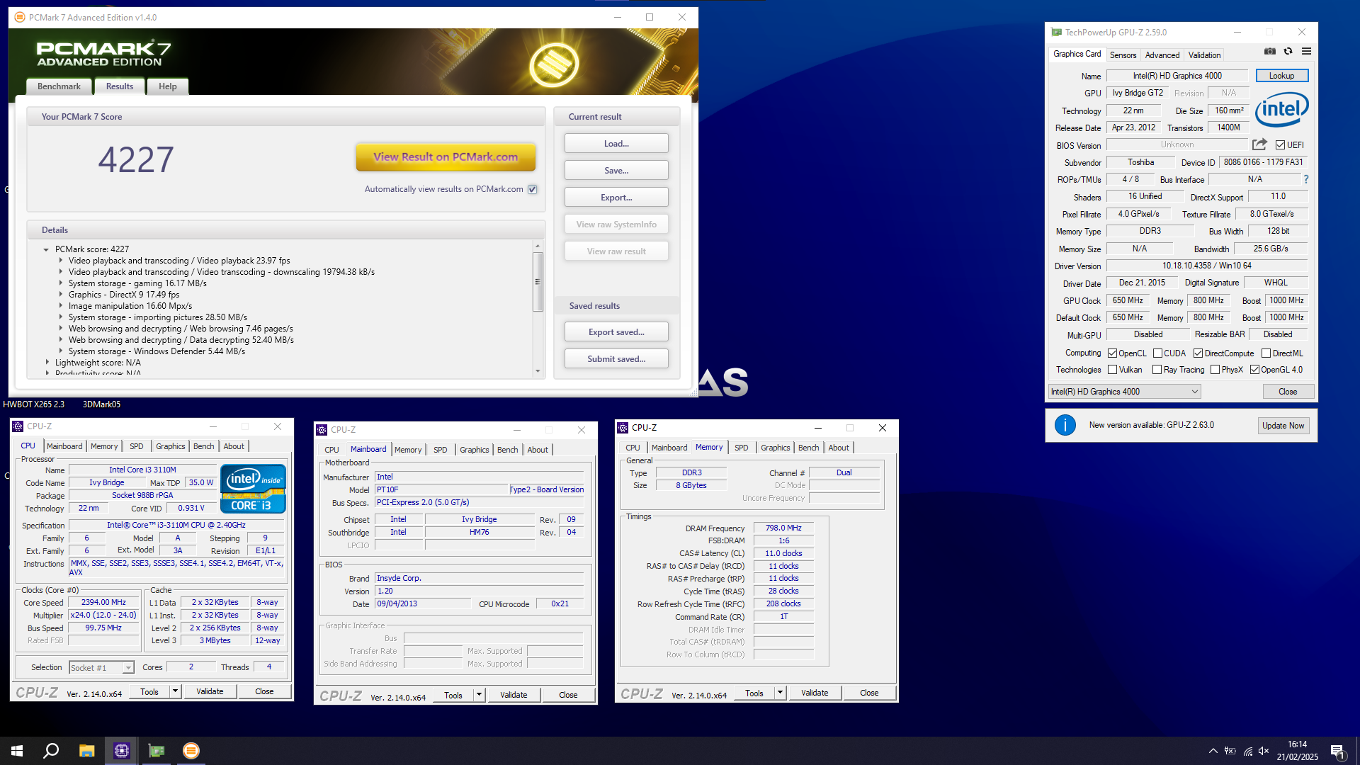The width and height of the screenshot is (1360, 765).
Task: Open the PCMark Help tab
Action: coord(168,86)
